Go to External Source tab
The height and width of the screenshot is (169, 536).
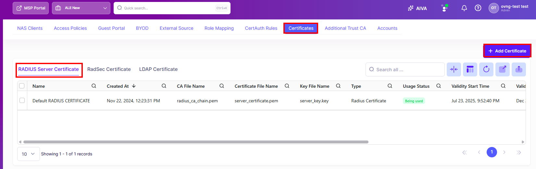(x=177, y=28)
